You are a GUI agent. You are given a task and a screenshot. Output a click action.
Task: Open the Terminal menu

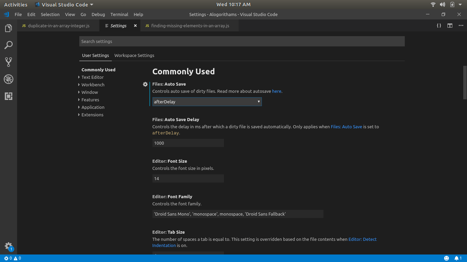[x=119, y=14]
